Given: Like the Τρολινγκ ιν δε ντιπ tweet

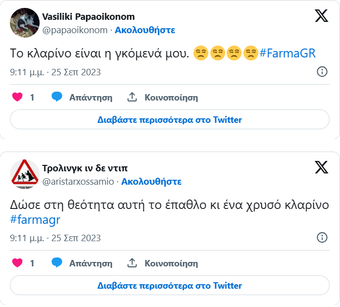Looking at the screenshot, I should (17, 263).
